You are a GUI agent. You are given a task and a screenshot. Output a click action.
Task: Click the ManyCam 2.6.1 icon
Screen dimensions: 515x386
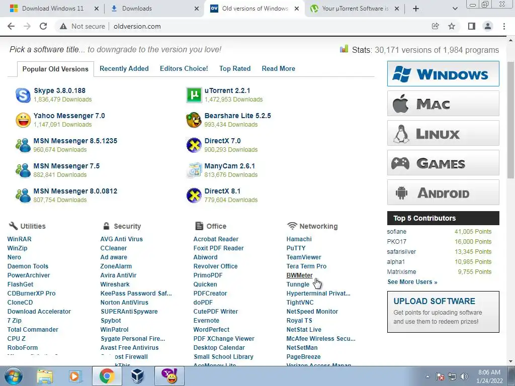pos(194,170)
